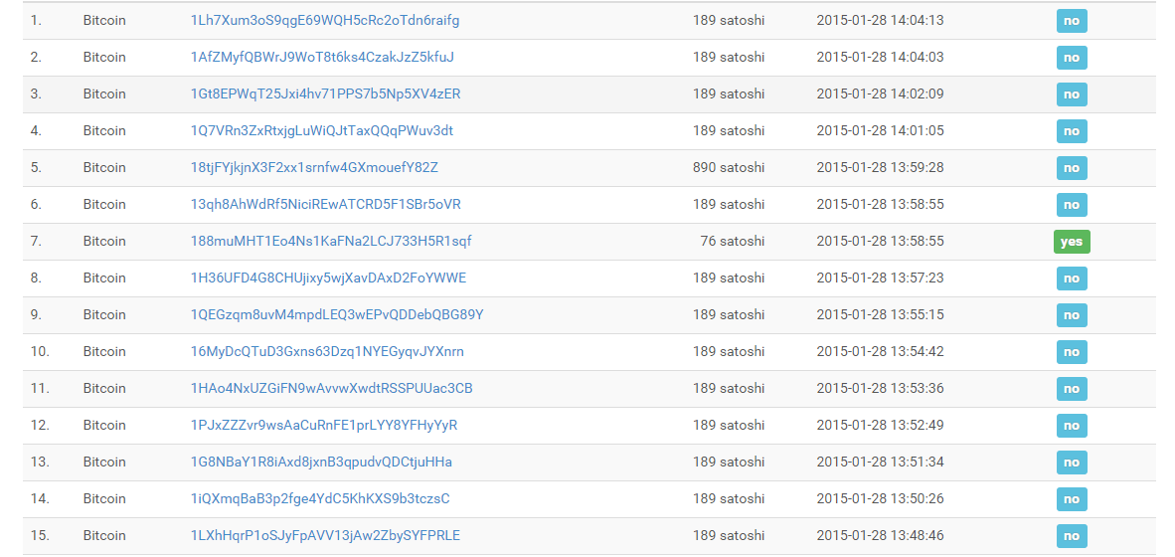The image size is (1175, 557).
Task: Open address 16MyDcQTuD3Gxns63Dzq1NYEGyqvJYXnrn
Action: pos(327,351)
